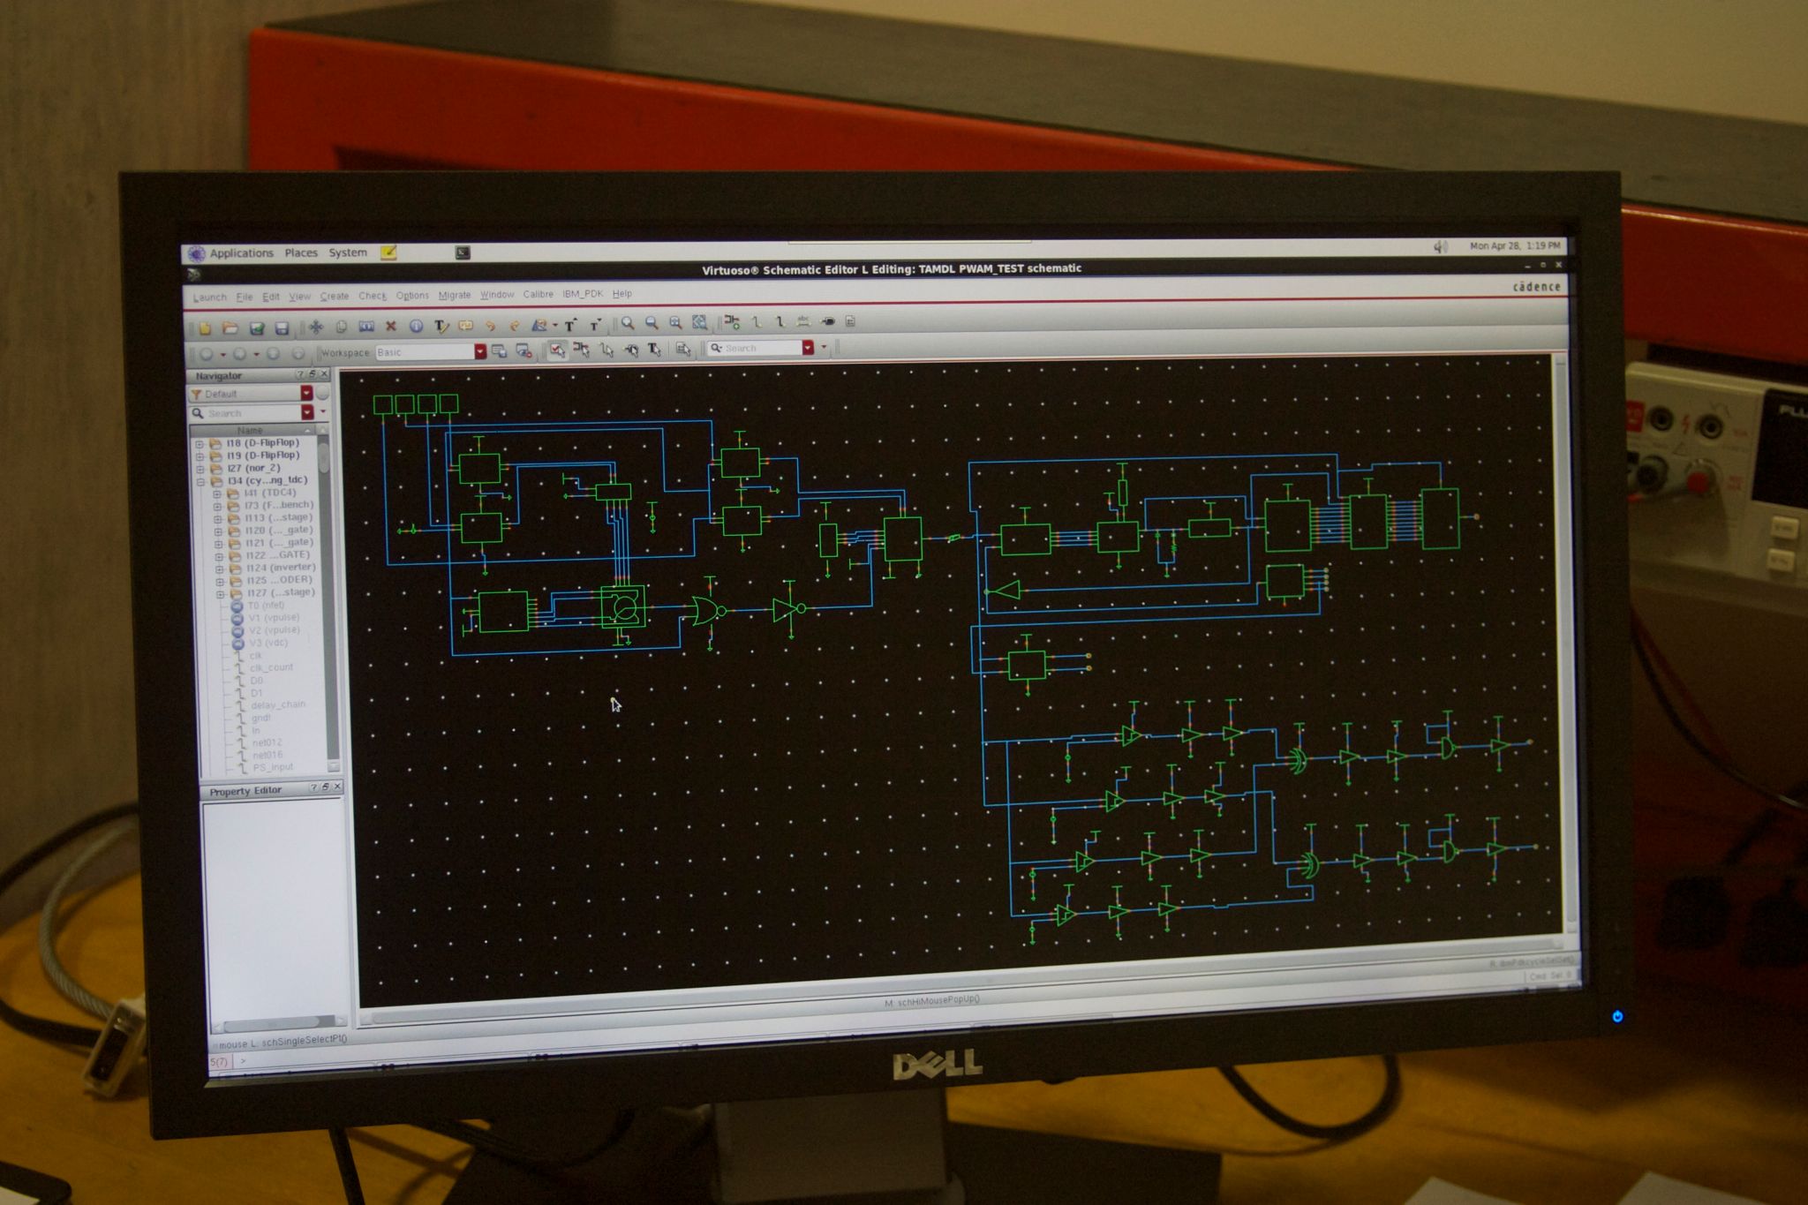Click the Create Wire Name label icon
The image size is (1808, 1205).
[x=803, y=321]
